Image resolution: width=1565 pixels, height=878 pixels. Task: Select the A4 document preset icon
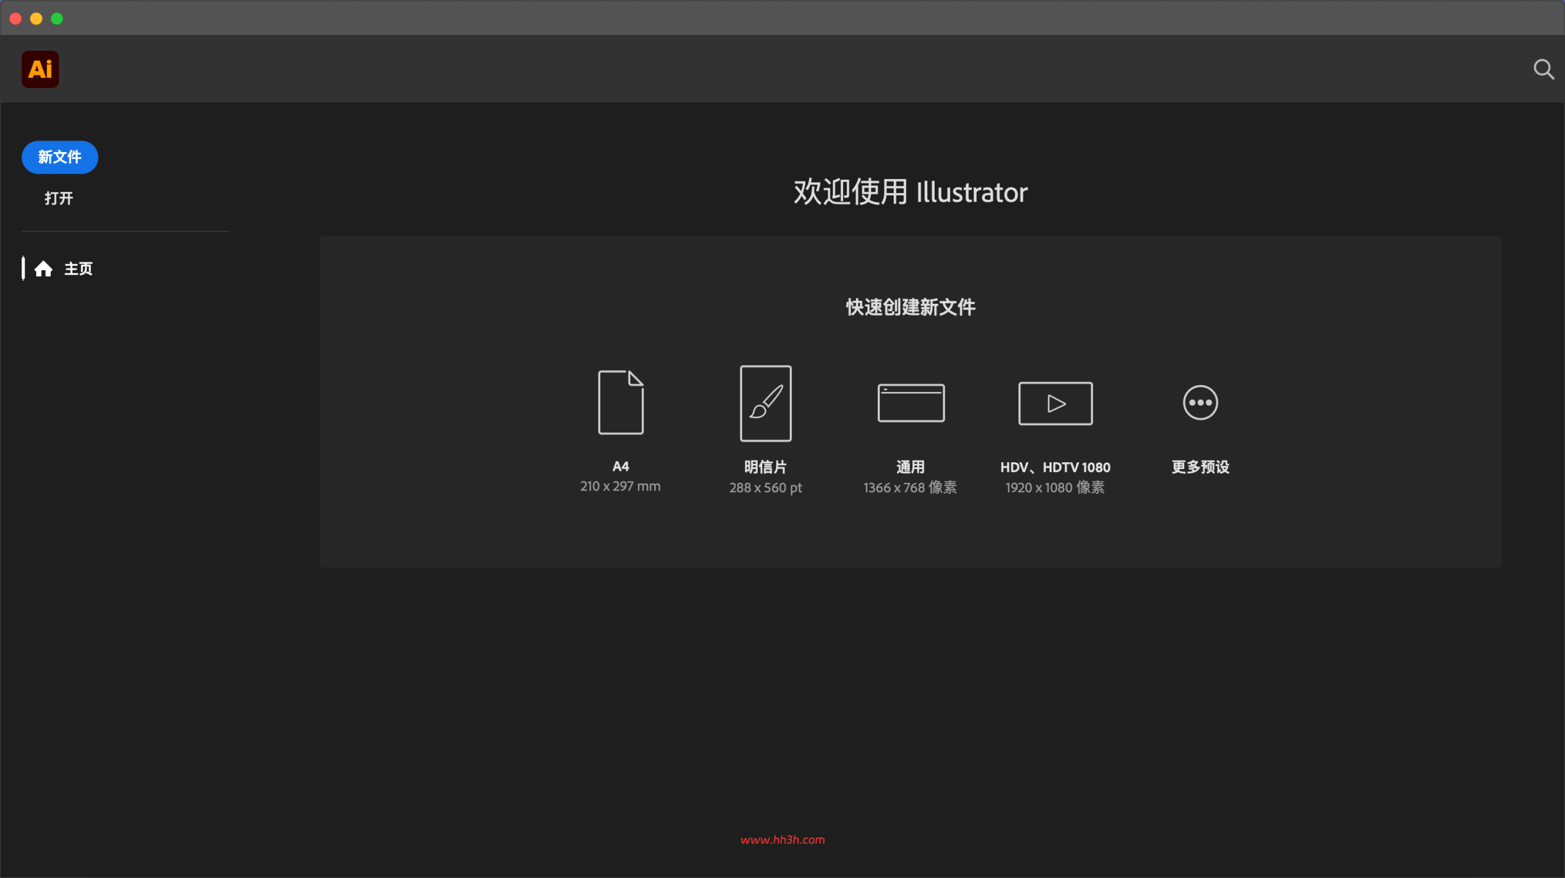coord(620,402)
